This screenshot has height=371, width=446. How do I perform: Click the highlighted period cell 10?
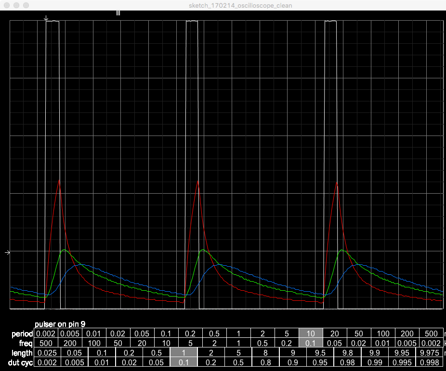pos(311,333)
